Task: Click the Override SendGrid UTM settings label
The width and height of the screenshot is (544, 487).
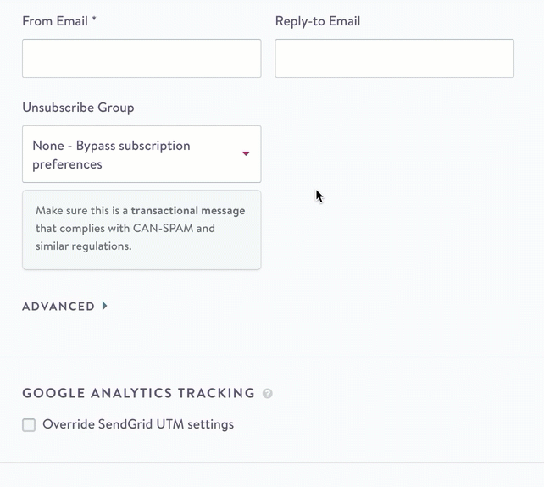Action: 138,424
